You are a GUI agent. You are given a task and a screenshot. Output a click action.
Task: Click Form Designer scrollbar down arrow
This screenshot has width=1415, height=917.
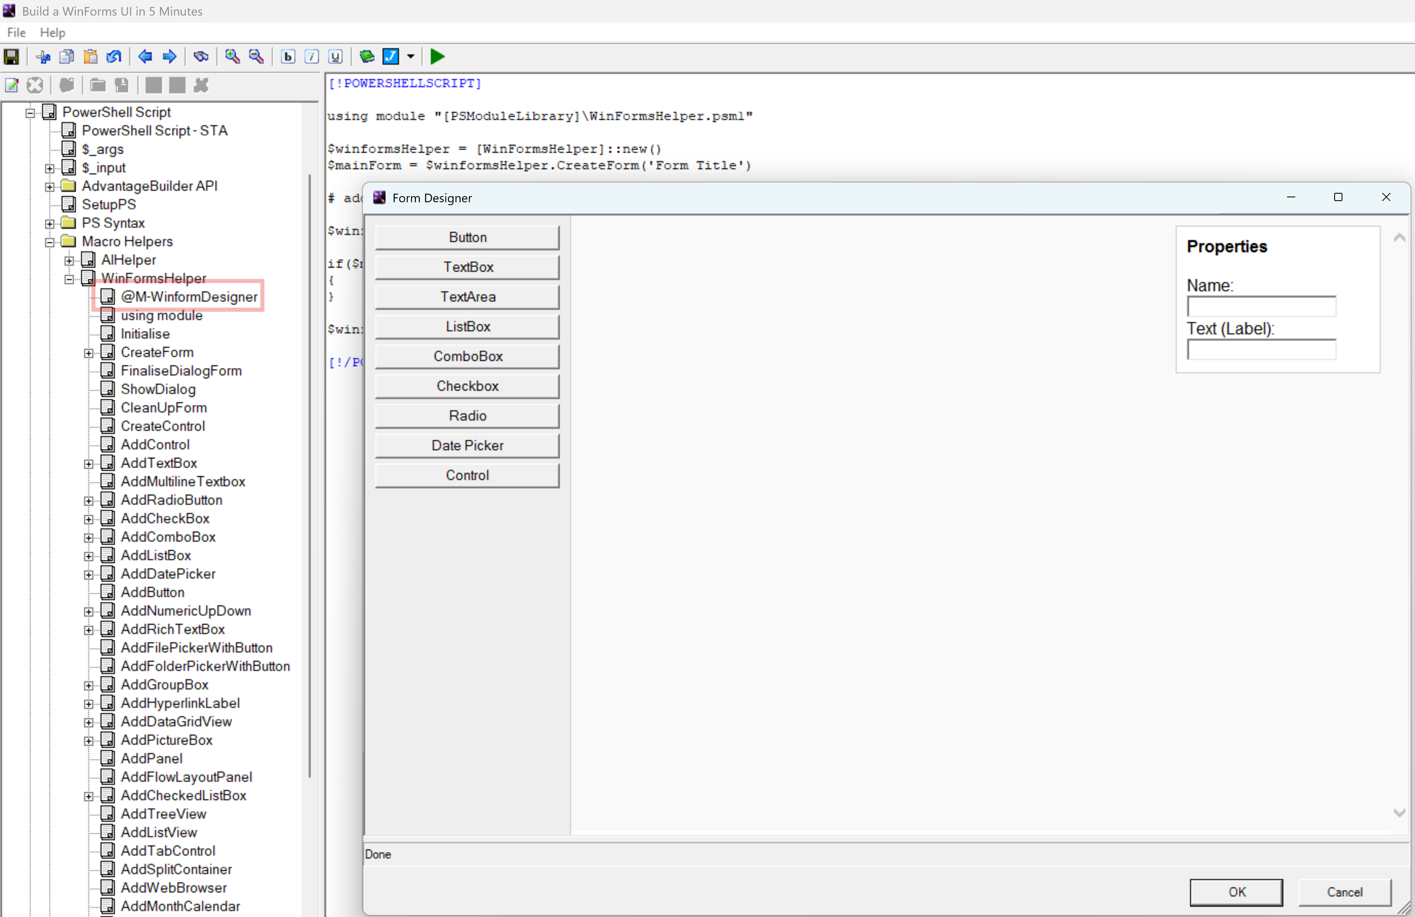(1399, 812)
